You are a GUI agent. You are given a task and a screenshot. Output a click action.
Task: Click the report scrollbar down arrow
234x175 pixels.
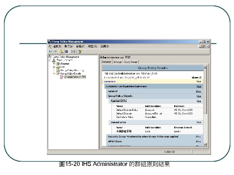205,144
